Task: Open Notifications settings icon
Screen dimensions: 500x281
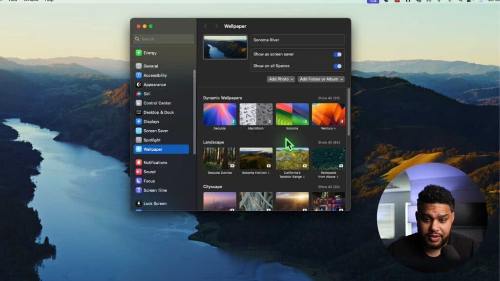Action: pos(138,162)
